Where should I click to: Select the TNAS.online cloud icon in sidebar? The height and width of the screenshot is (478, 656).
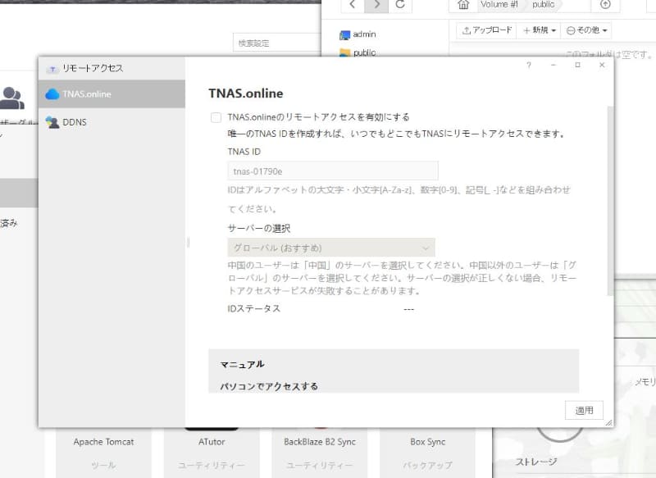pos(51,93)
